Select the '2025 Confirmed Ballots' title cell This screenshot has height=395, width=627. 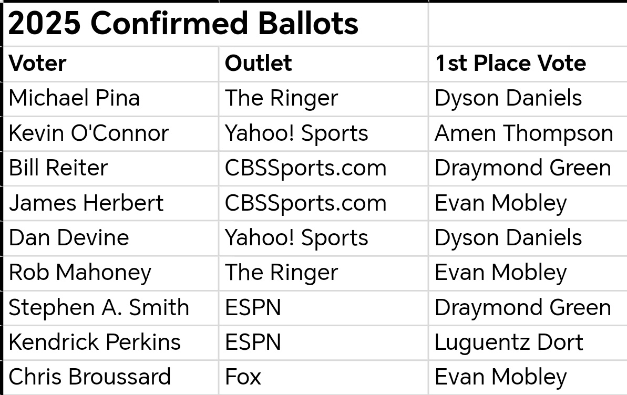click(216, 24)
